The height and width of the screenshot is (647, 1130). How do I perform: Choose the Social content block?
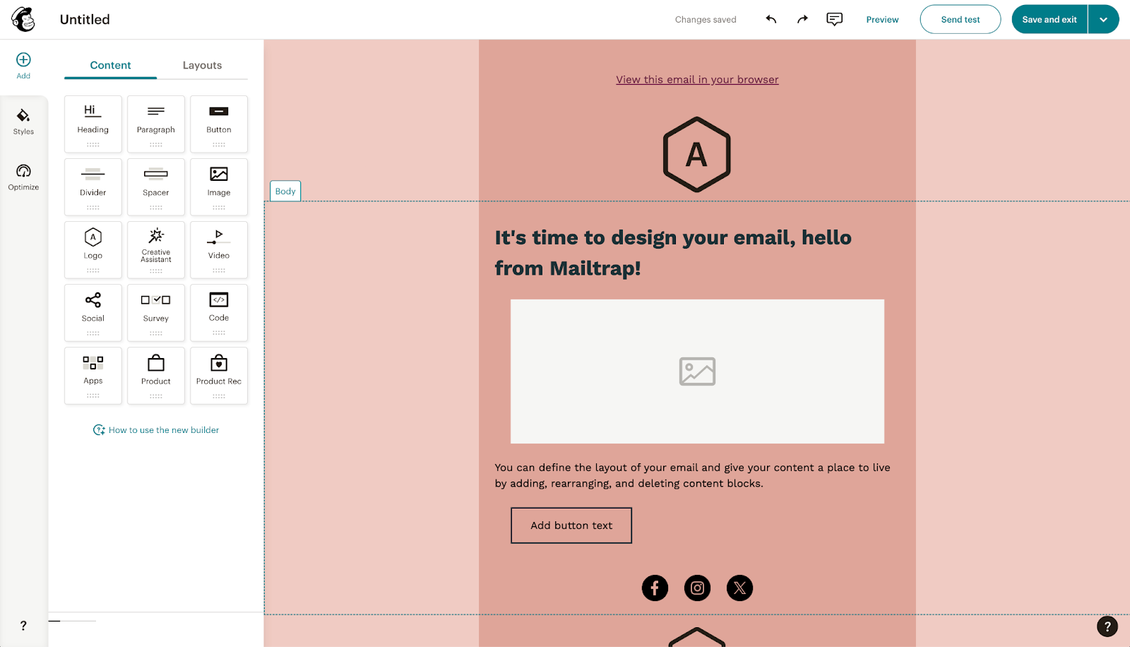click(x=93, y=312)
